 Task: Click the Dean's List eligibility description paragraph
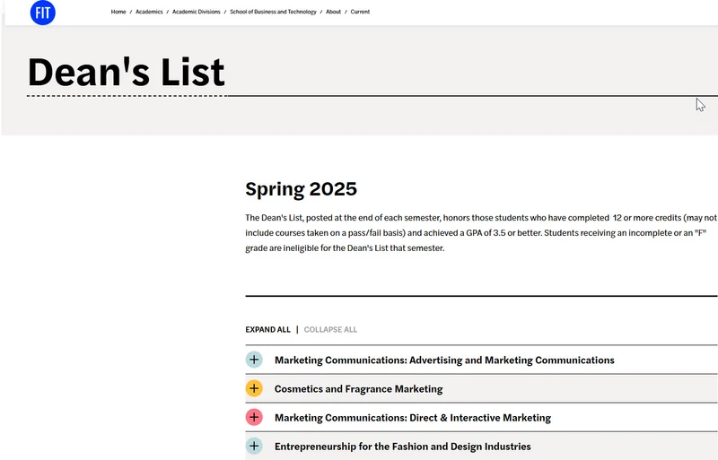(481, 233)
